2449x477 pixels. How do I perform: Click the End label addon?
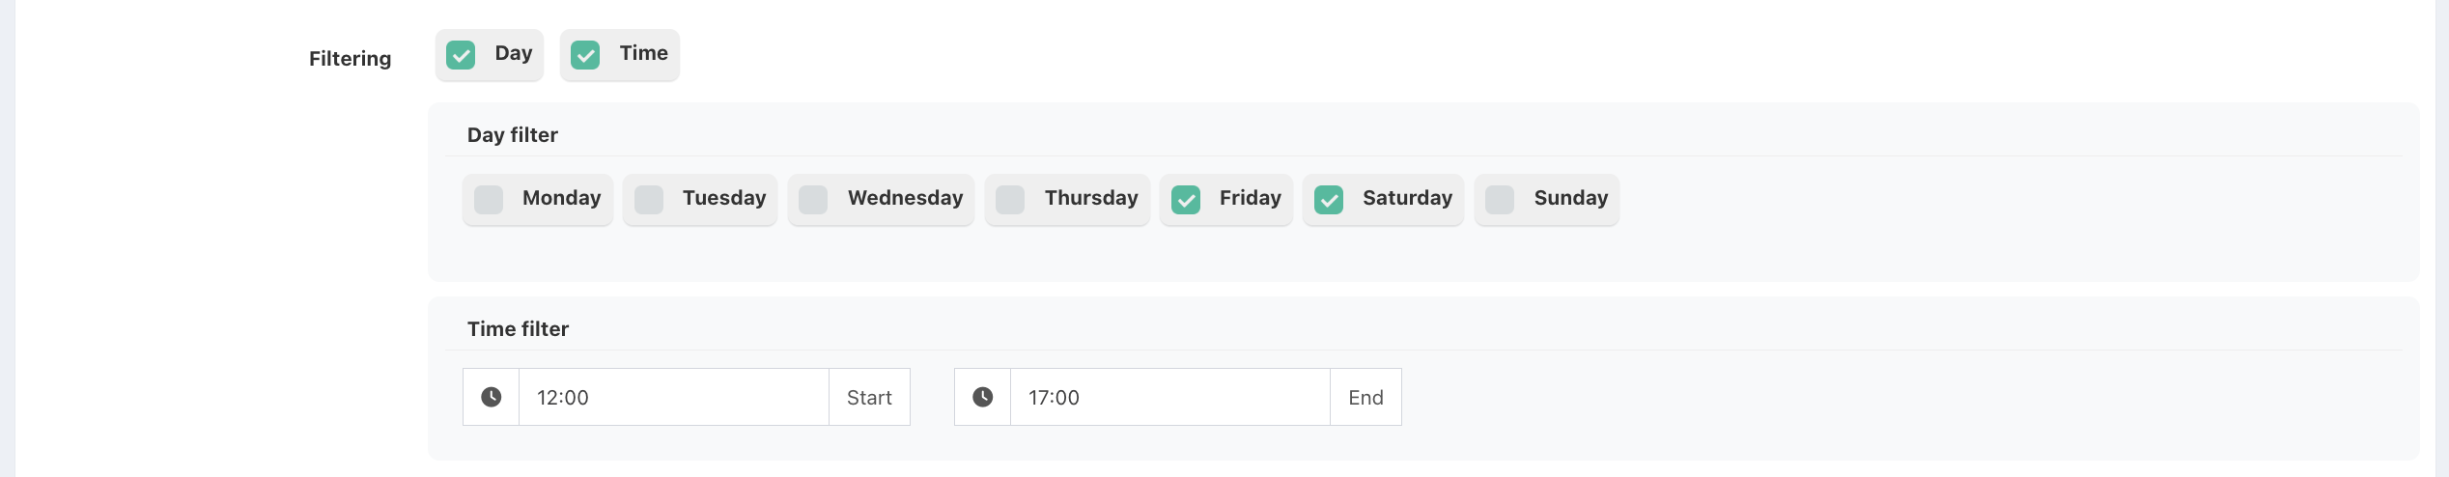[x=1365, y=397]
